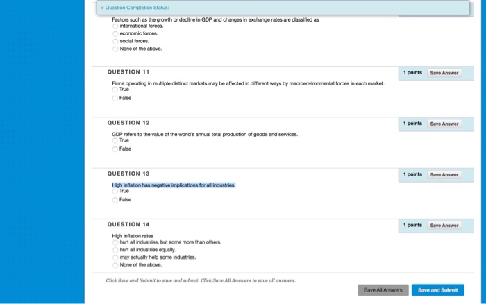Select 'None of the above.' in Question 14
The height and width of the screenshot is (304, 486).
click(x=115, y=265)
